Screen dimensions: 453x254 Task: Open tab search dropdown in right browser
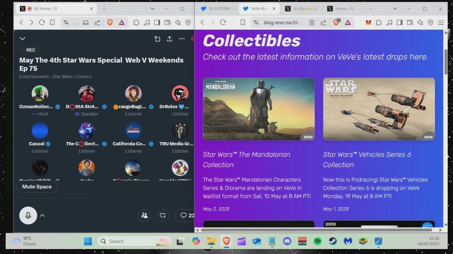[x=395, y=9]
